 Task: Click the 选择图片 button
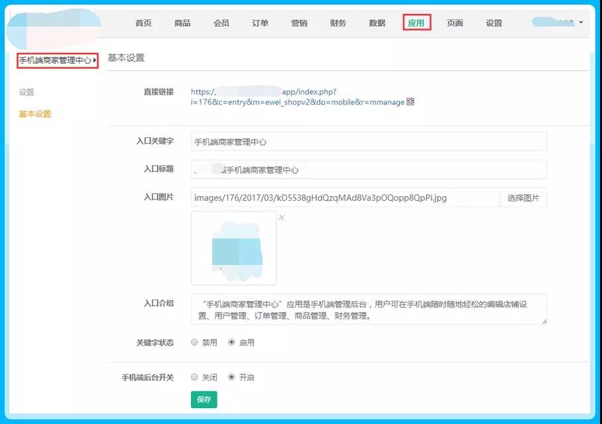[523, 197]
